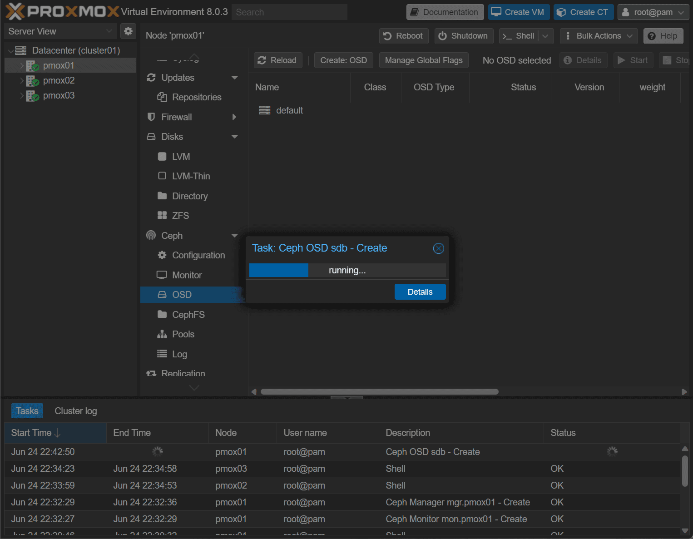Click the horizontal scrollbar under OSD grid
Image resolution: width=693 pixels, height=539 pixels.
coord(379,392)
